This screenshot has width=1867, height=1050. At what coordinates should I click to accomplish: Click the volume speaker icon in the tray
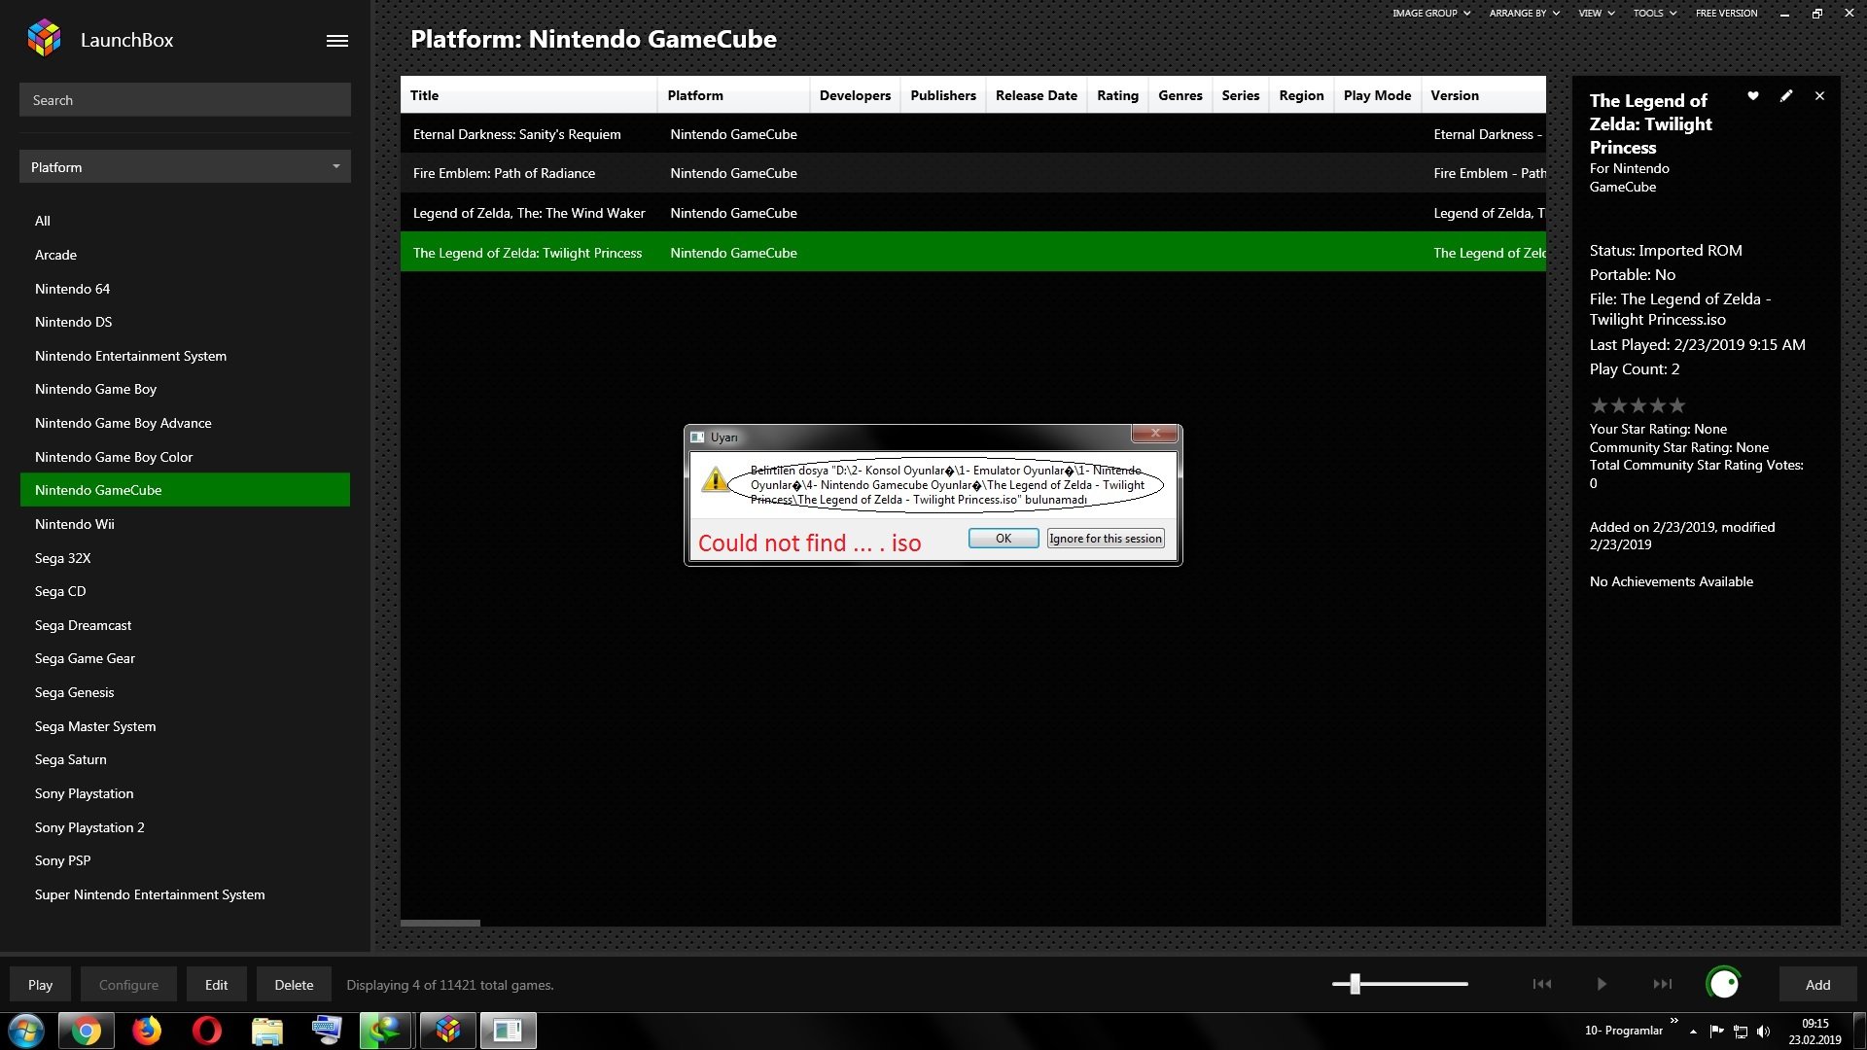coord(1764,1032)
